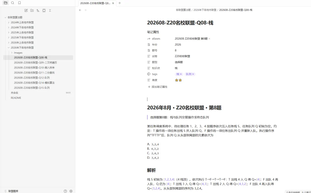Remove the alias 202608 Z20名校联盟 第8题
Screen dimensions: 311x193
(209, 39)
